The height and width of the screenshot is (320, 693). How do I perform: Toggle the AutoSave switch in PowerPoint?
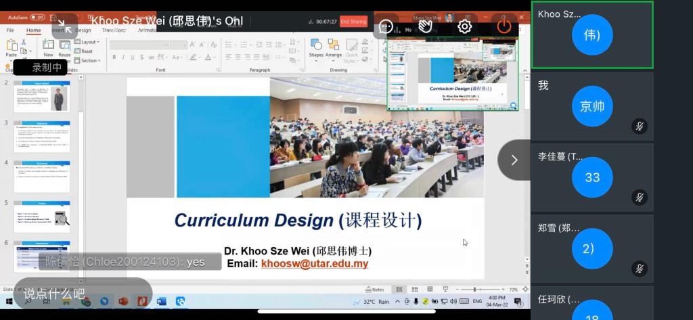coord(37,17)
